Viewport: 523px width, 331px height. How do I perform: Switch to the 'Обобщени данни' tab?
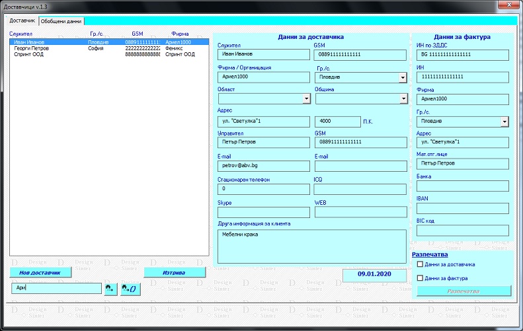[61, 21]
